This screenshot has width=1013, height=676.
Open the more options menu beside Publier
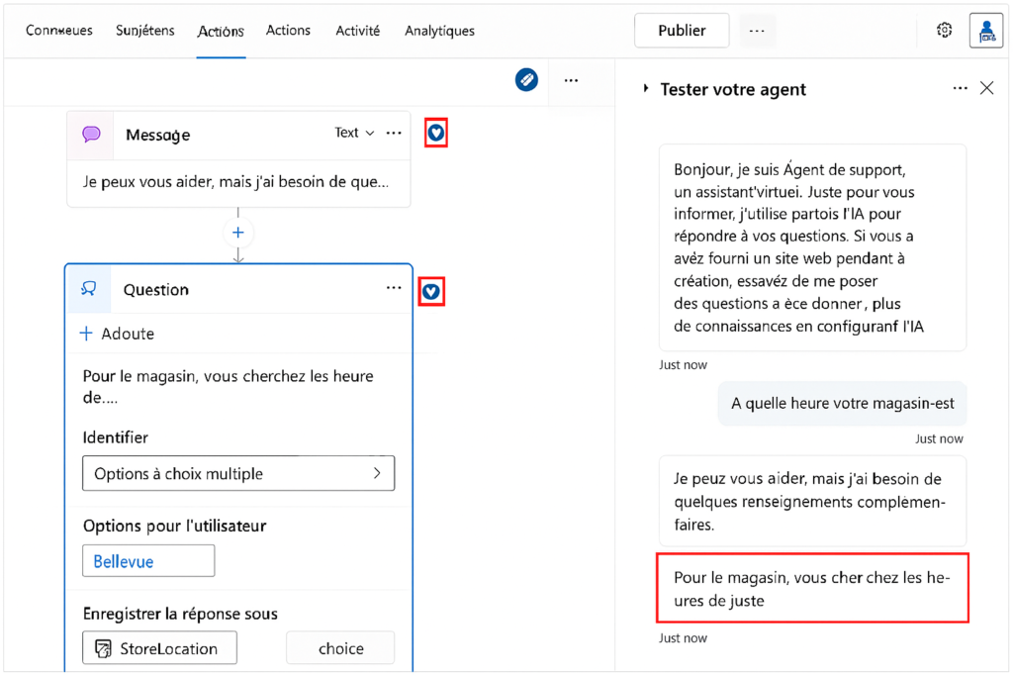[x=757, y=31]
